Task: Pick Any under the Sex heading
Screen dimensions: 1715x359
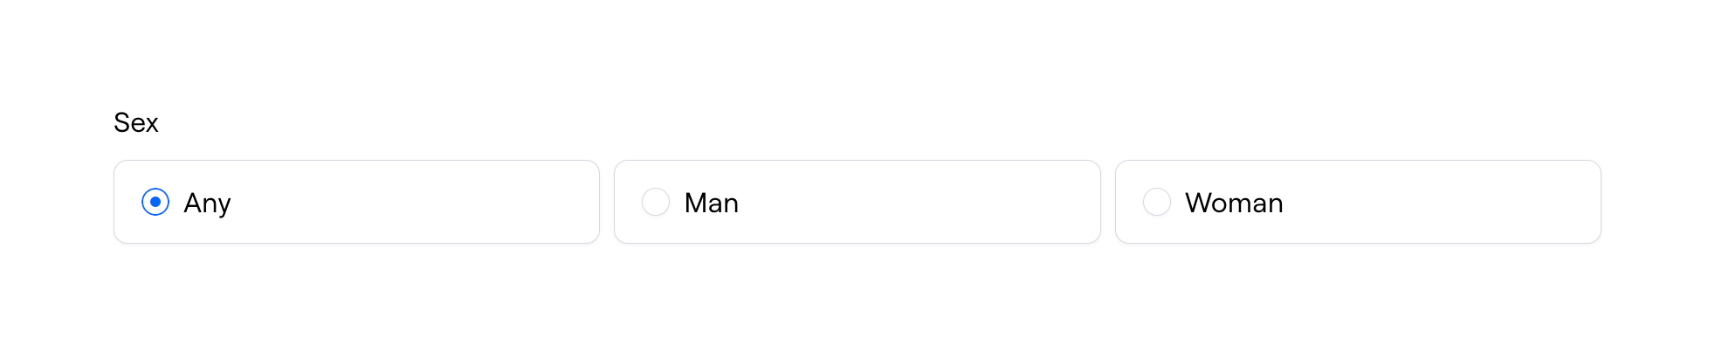Action: 155,202
